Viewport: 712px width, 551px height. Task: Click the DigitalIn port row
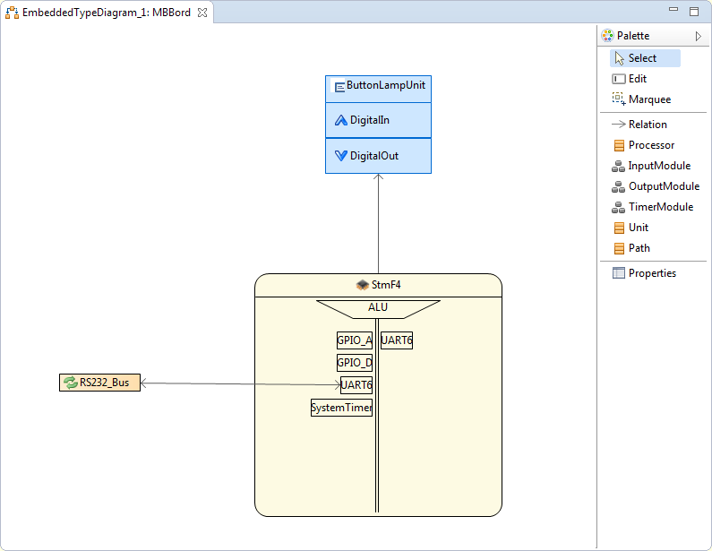click(378, 120)
